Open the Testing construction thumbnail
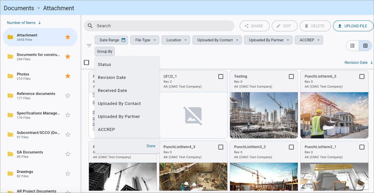Viewport: 374px width, 193px height. point(264,115)
